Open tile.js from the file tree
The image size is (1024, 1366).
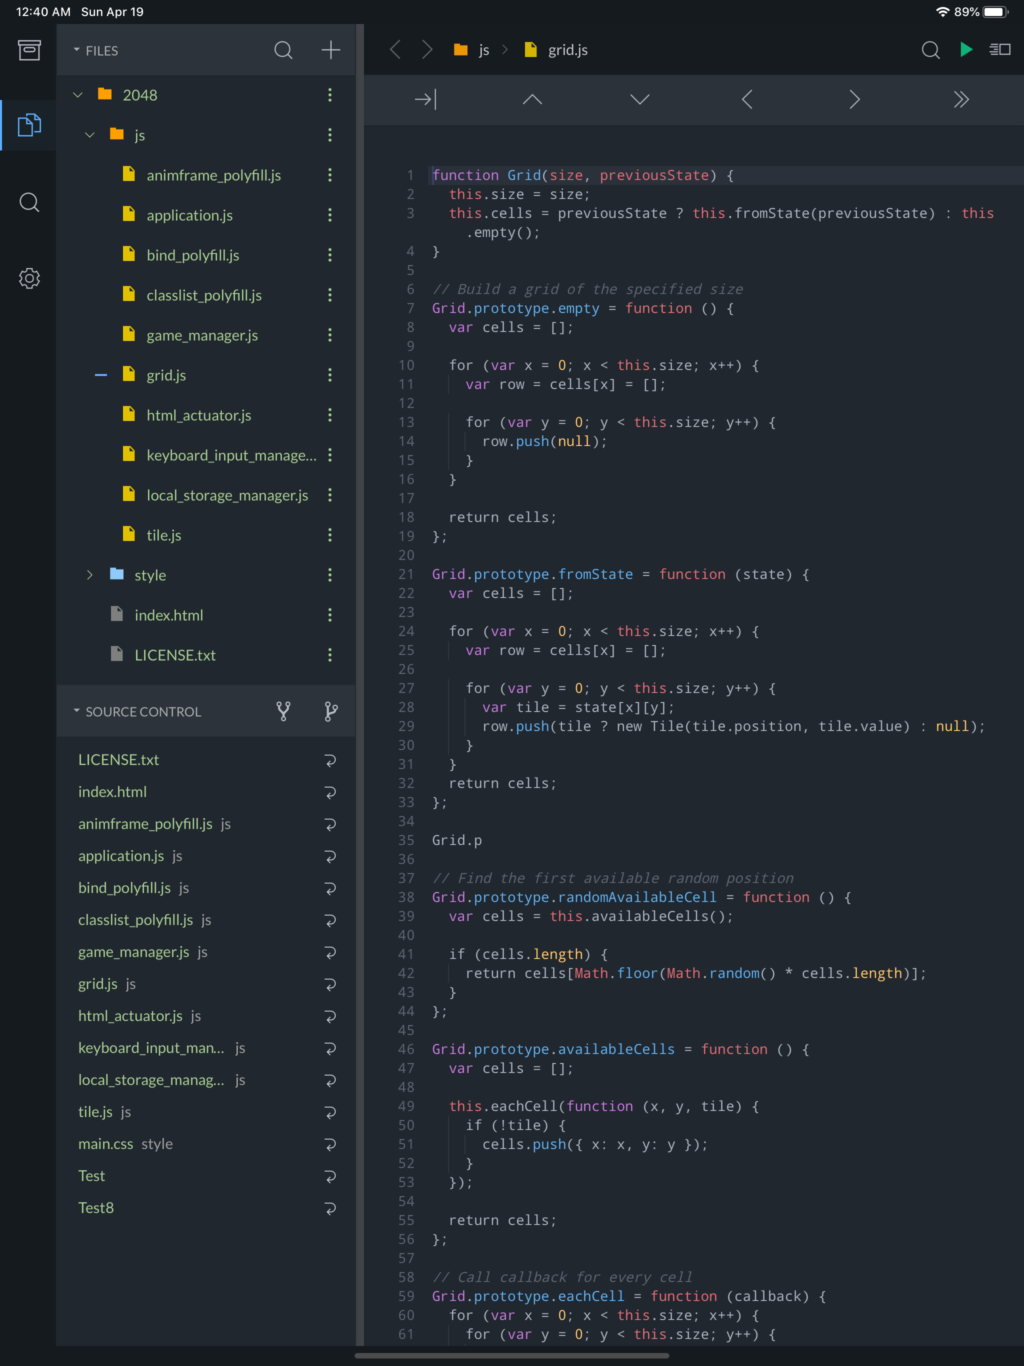163,535
